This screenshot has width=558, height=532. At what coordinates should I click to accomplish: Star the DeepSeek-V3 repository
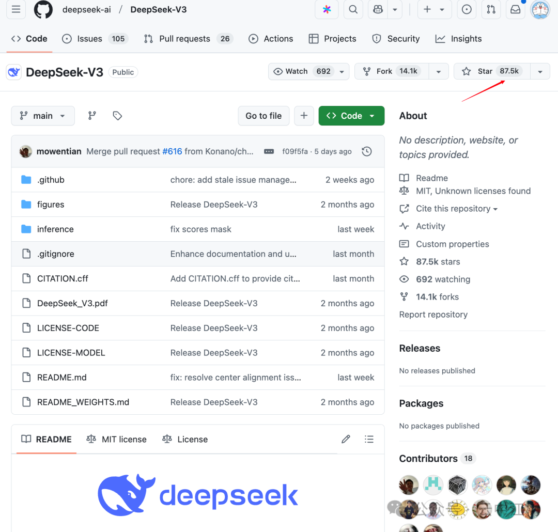pyautogui.click(x=496, y=71)
